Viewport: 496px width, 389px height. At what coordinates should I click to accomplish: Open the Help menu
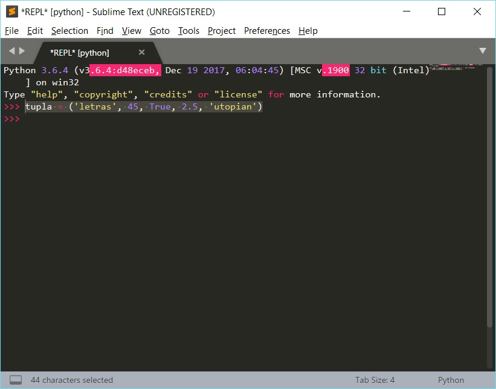coord(308,31)
